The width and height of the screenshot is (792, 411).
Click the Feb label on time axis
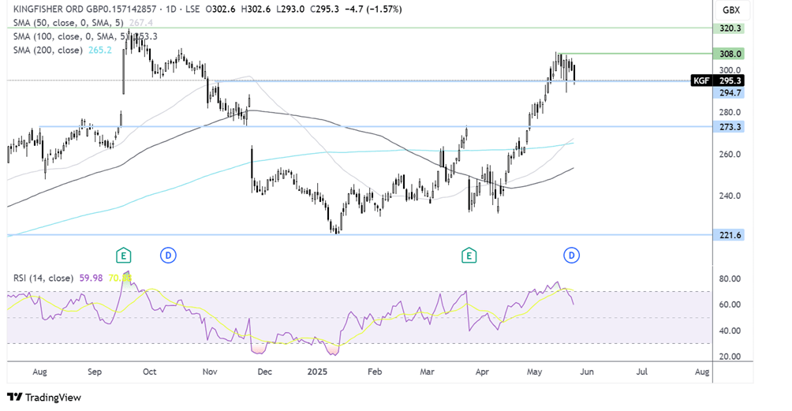pyautogui.click(x=374, y=372)
